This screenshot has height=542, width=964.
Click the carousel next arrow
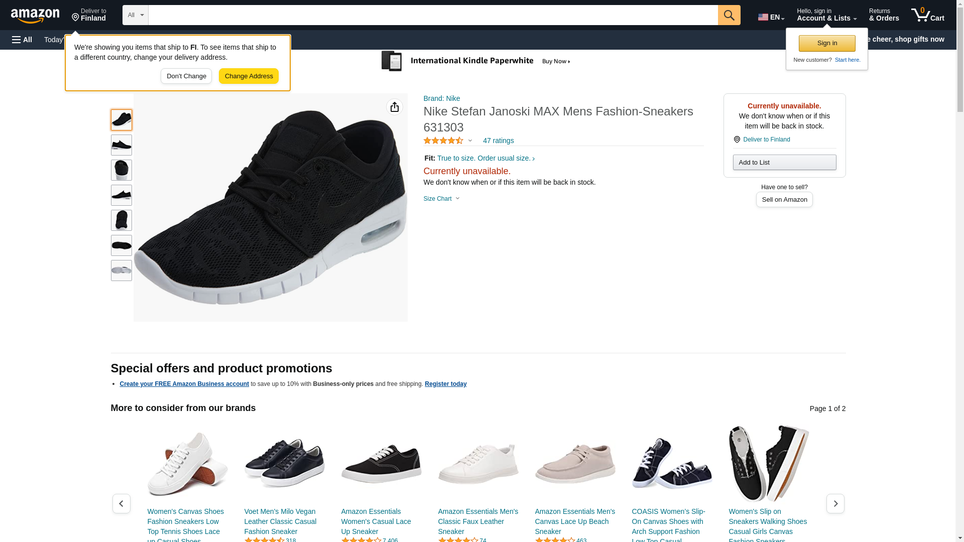pos(835,503)
